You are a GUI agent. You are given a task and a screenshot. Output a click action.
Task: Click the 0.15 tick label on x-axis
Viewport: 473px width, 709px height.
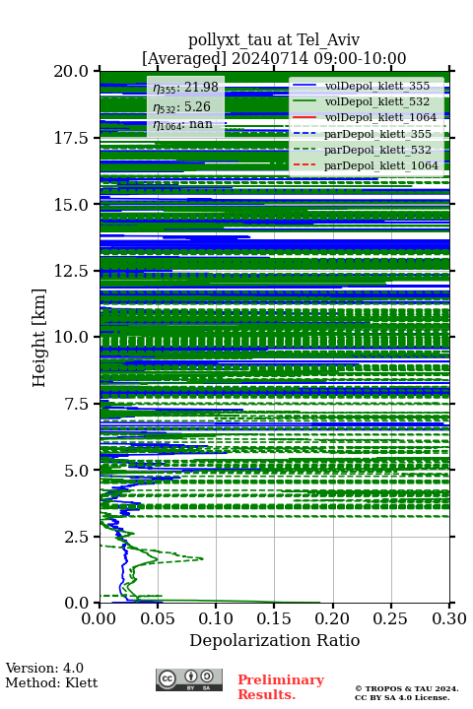coord(274,618)
